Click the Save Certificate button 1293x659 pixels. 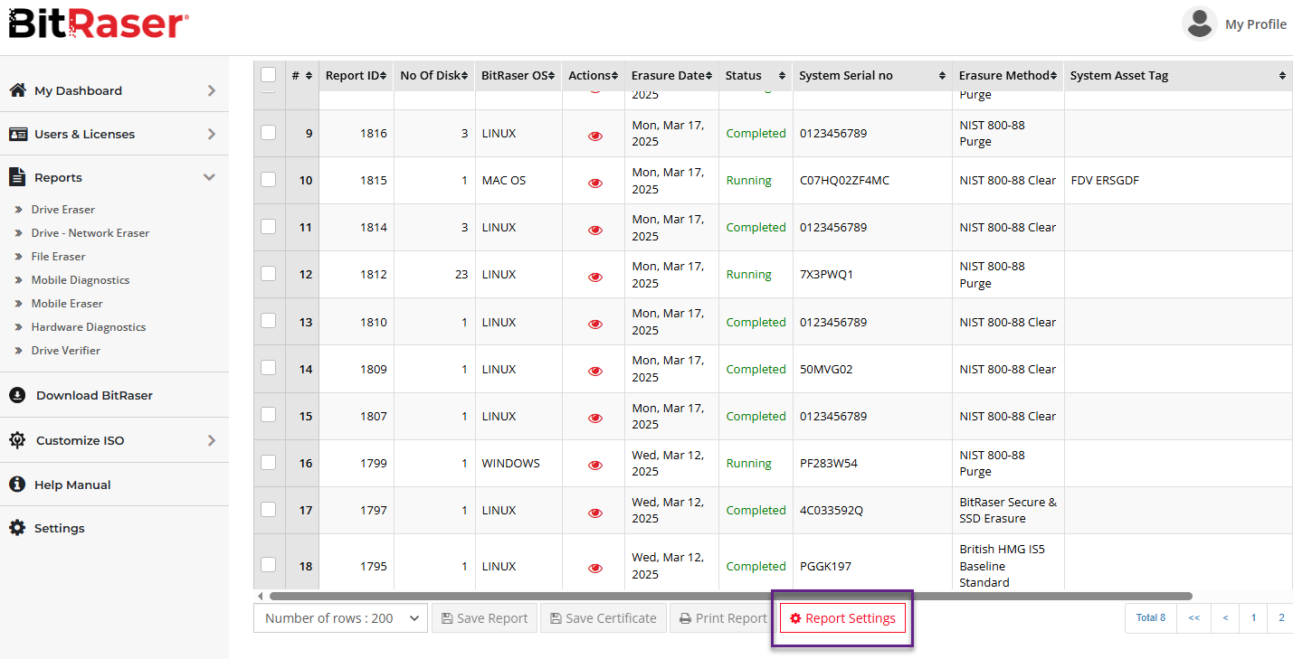tap(604, 618)
